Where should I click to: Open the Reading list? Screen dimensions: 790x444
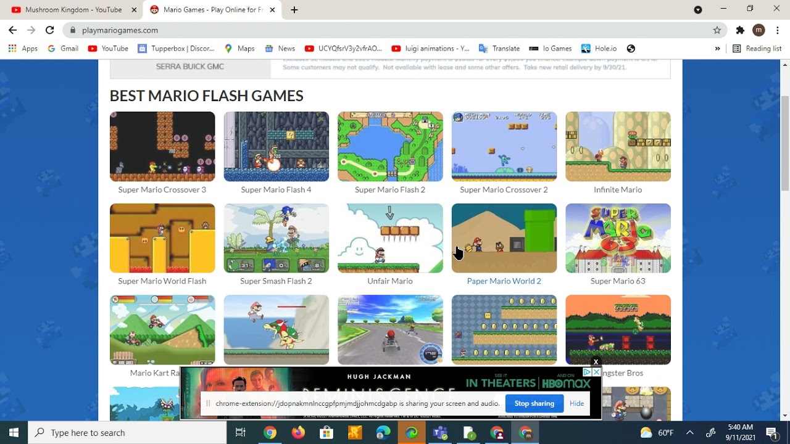coord(757,49)
